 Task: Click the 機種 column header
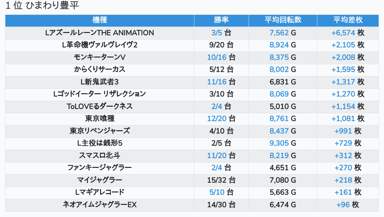(x=100, y=20)
